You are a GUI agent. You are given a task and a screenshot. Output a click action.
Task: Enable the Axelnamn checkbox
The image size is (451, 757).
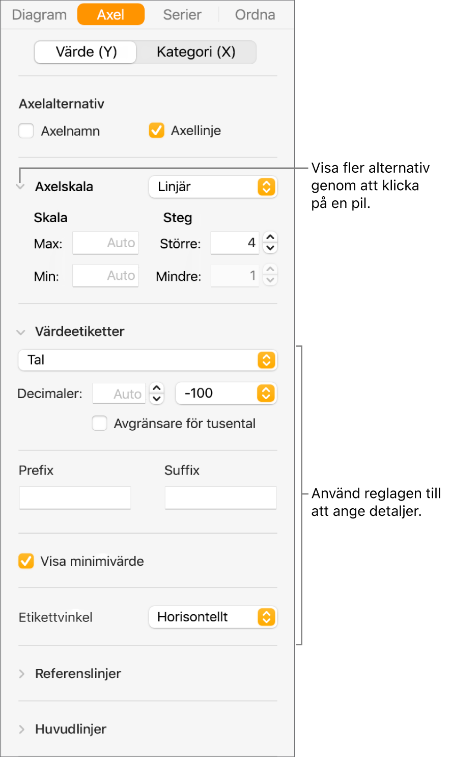click(x=26, y=131)
